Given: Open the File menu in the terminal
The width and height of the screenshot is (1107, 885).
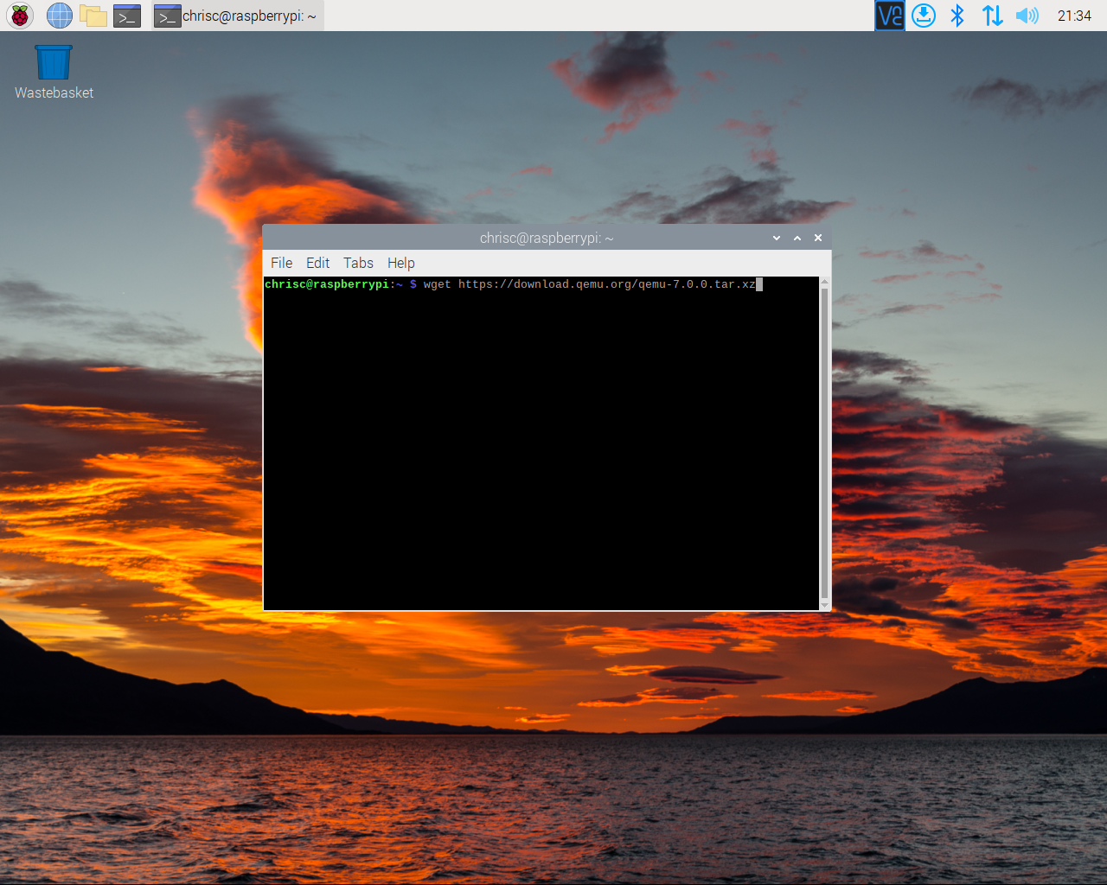Looking at the screenshot, I should tap(281, 263).
